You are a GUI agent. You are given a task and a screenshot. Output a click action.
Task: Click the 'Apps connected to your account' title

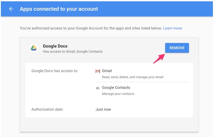tap(59, 9)
